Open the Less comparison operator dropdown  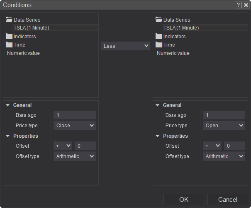tap(126, 46)
